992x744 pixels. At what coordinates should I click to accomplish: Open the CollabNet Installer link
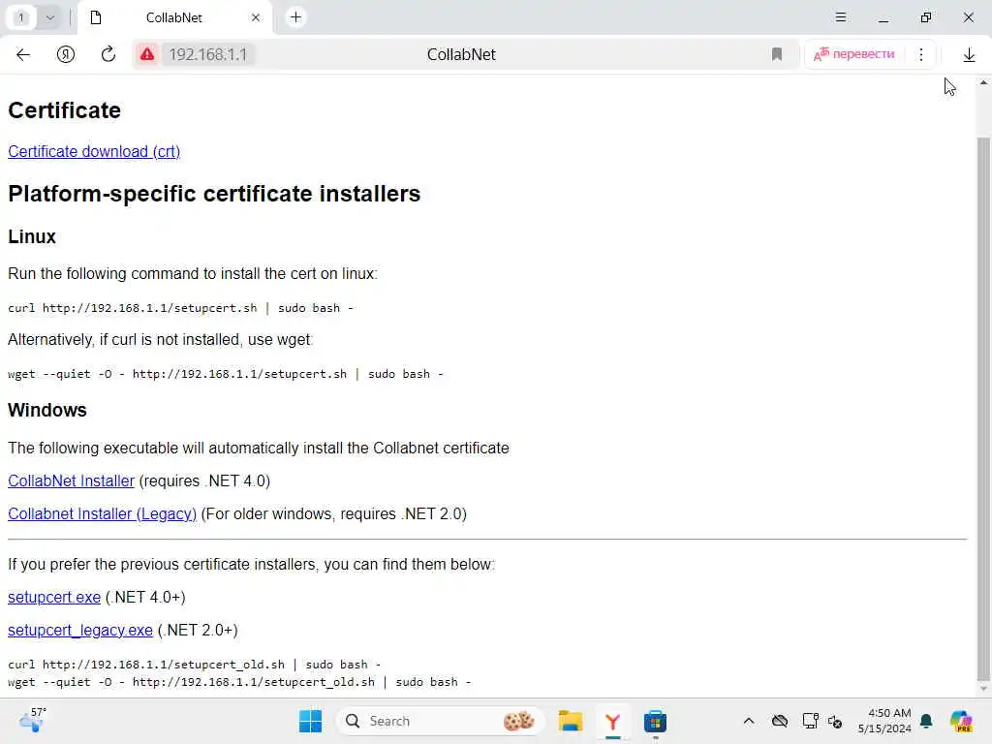tap(71, 480)
